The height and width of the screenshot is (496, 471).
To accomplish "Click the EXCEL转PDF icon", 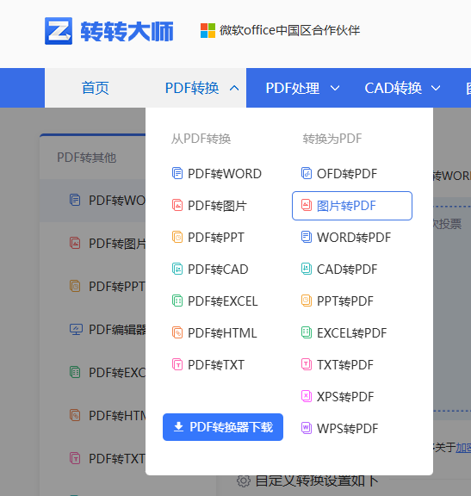I will [307, 333].
